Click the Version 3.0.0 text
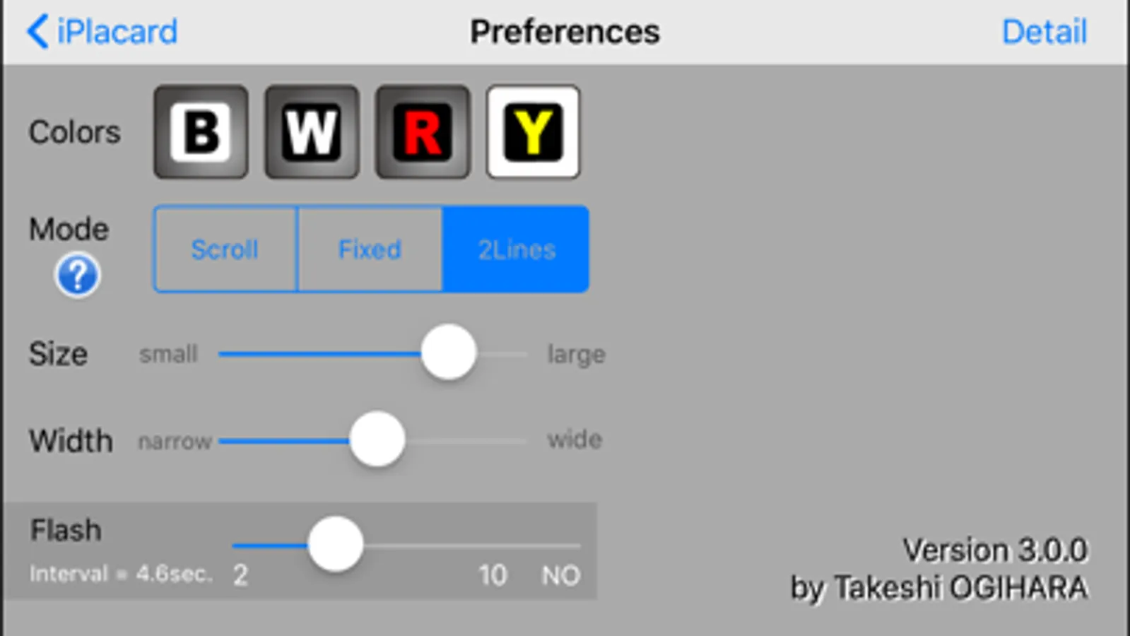Viewport: 1130px width, 636px height. [x=994, y=550]
